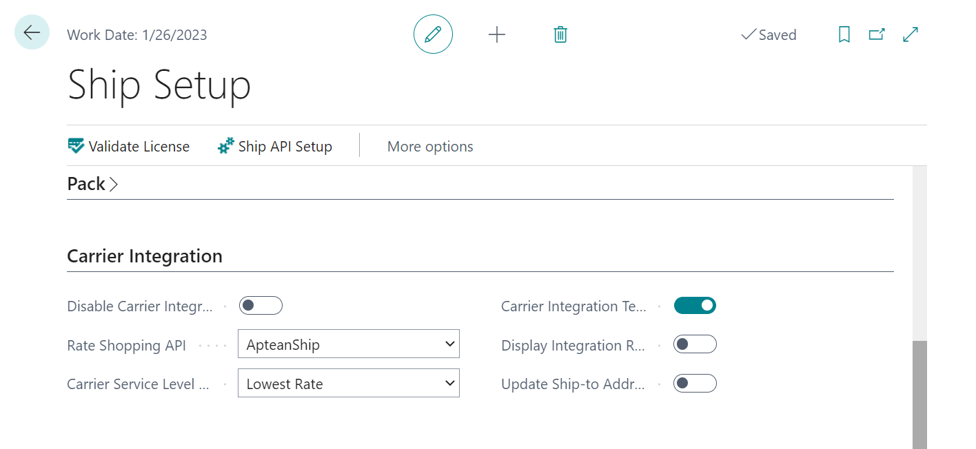Click the Saved status indicator
This screenshot has height=449, width=976.
tap(769, 34)
